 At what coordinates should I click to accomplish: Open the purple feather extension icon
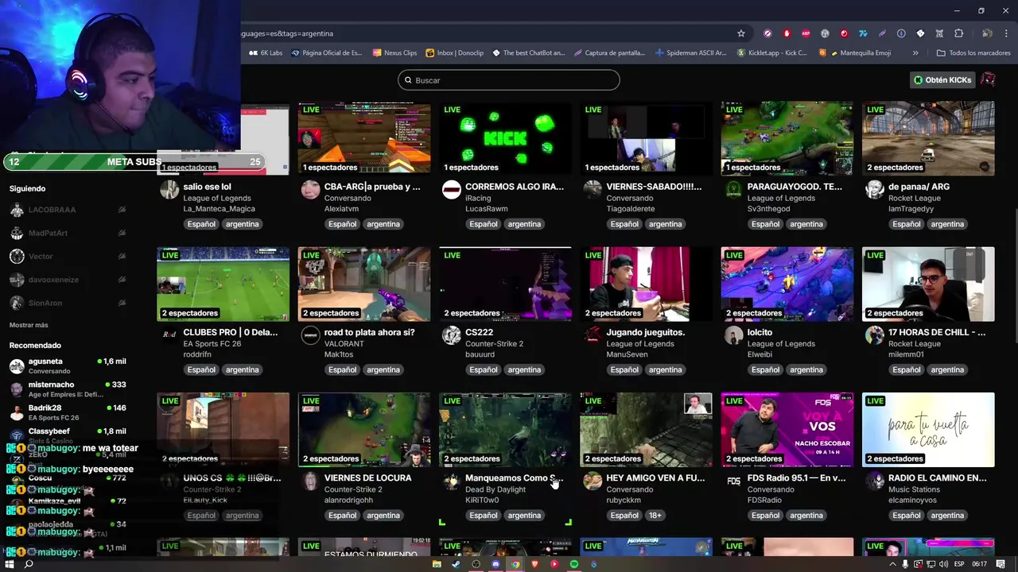tap(882, 33)
